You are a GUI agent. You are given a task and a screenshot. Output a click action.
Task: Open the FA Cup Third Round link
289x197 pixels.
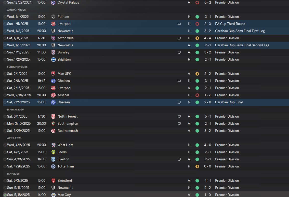pyautogui.click(x=230, y=24)
